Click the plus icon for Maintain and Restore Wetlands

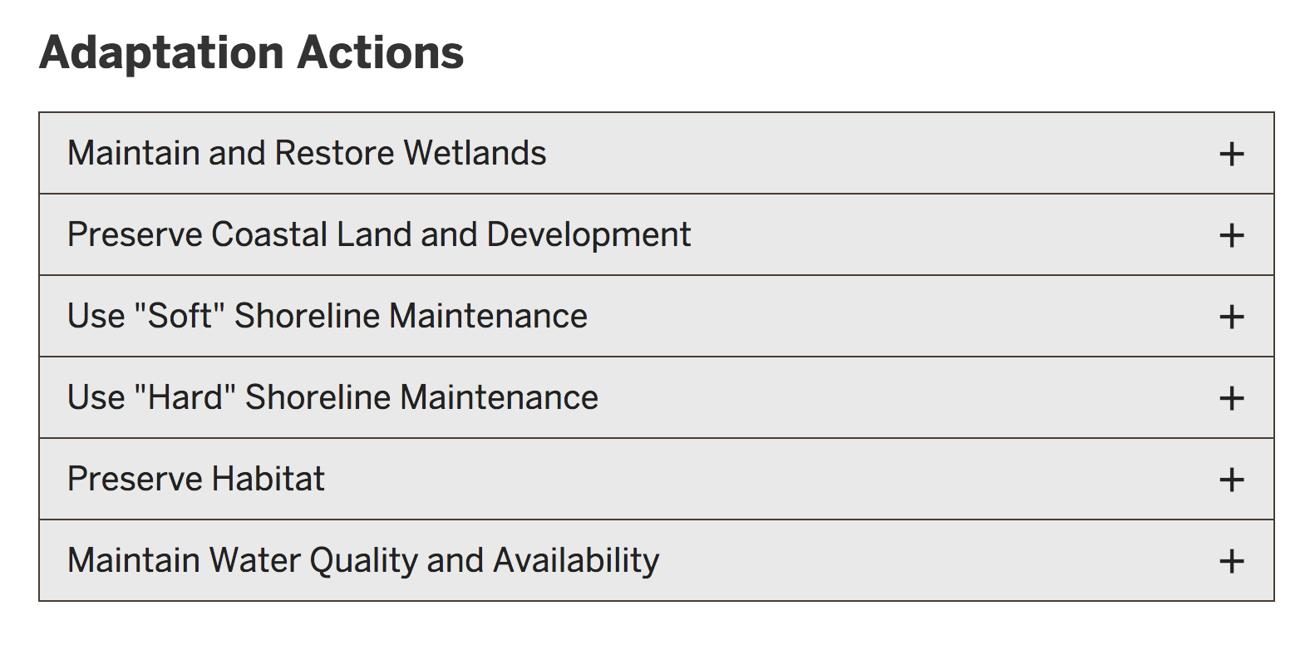pyautogui.click(x=1231, y=154)
